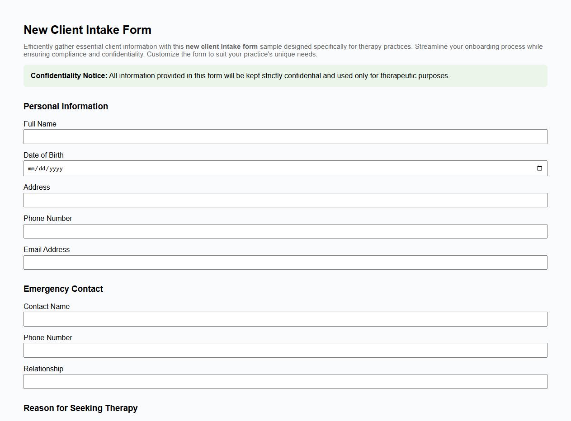The width and height of the screenshot is (571, 421).
Task: Select the New Client Intake Form heading
Action: pyautogui.click(x=87, y=30)
